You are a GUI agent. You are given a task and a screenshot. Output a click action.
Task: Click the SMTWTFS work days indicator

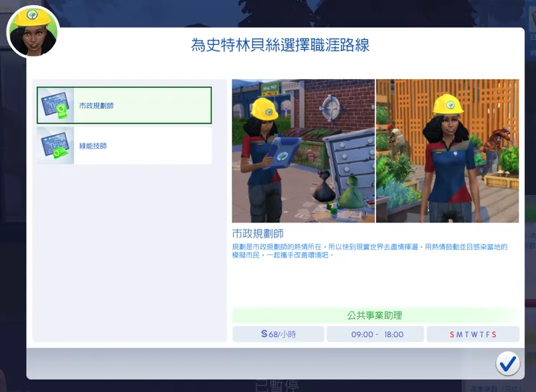pyautogui.click(x=473, y=334)
